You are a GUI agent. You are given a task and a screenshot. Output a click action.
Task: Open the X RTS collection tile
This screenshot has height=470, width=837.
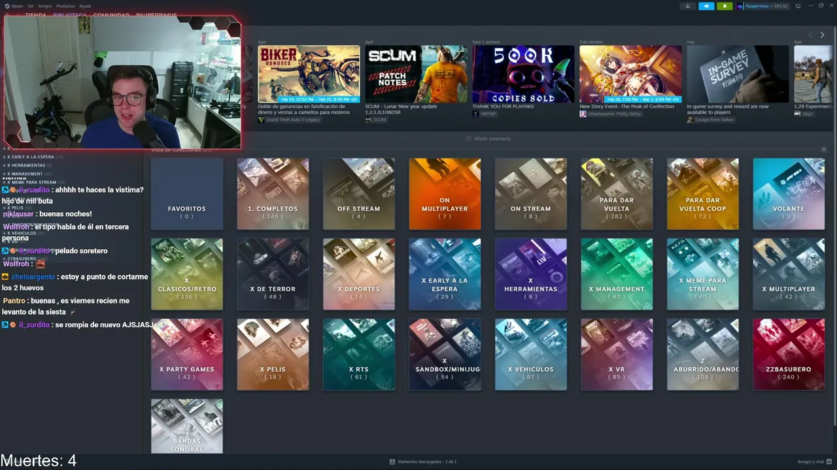[359, 354]
